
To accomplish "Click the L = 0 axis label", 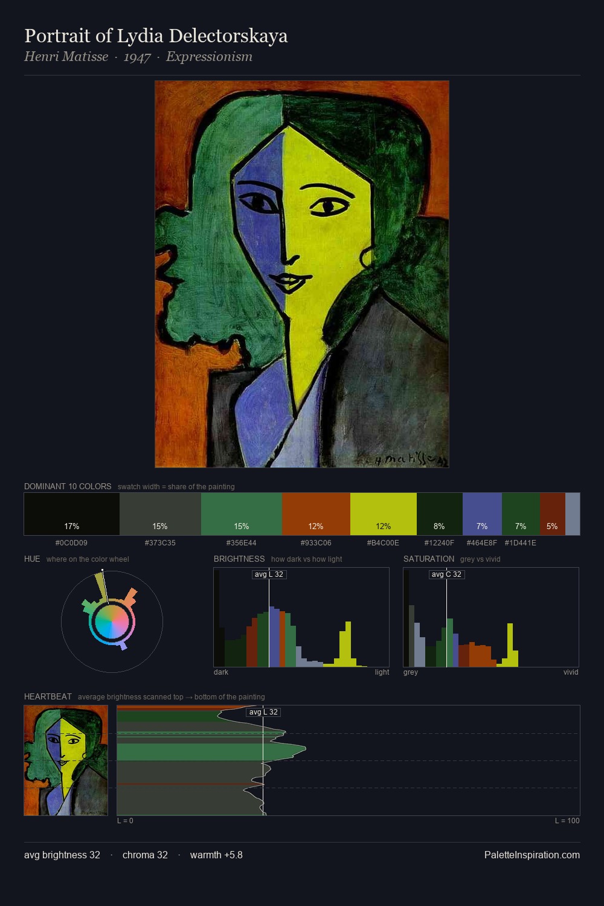I will pyautogui.click(x=125, y=821).
